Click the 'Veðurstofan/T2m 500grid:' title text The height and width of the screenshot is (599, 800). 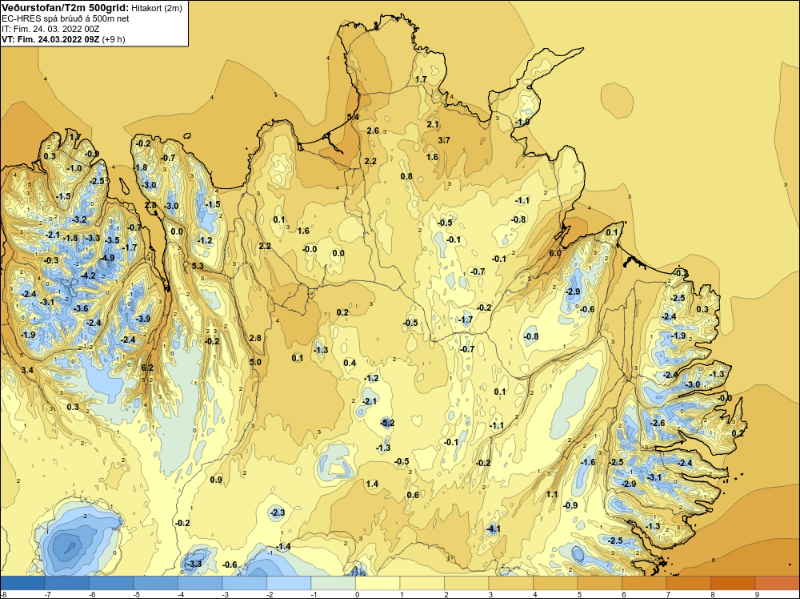point(66,8)
